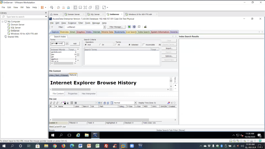Image resolution: width=265 pixels, height=149 pixels.
Task: Open the Filter Manager button
Action: [x=116, y=27]
